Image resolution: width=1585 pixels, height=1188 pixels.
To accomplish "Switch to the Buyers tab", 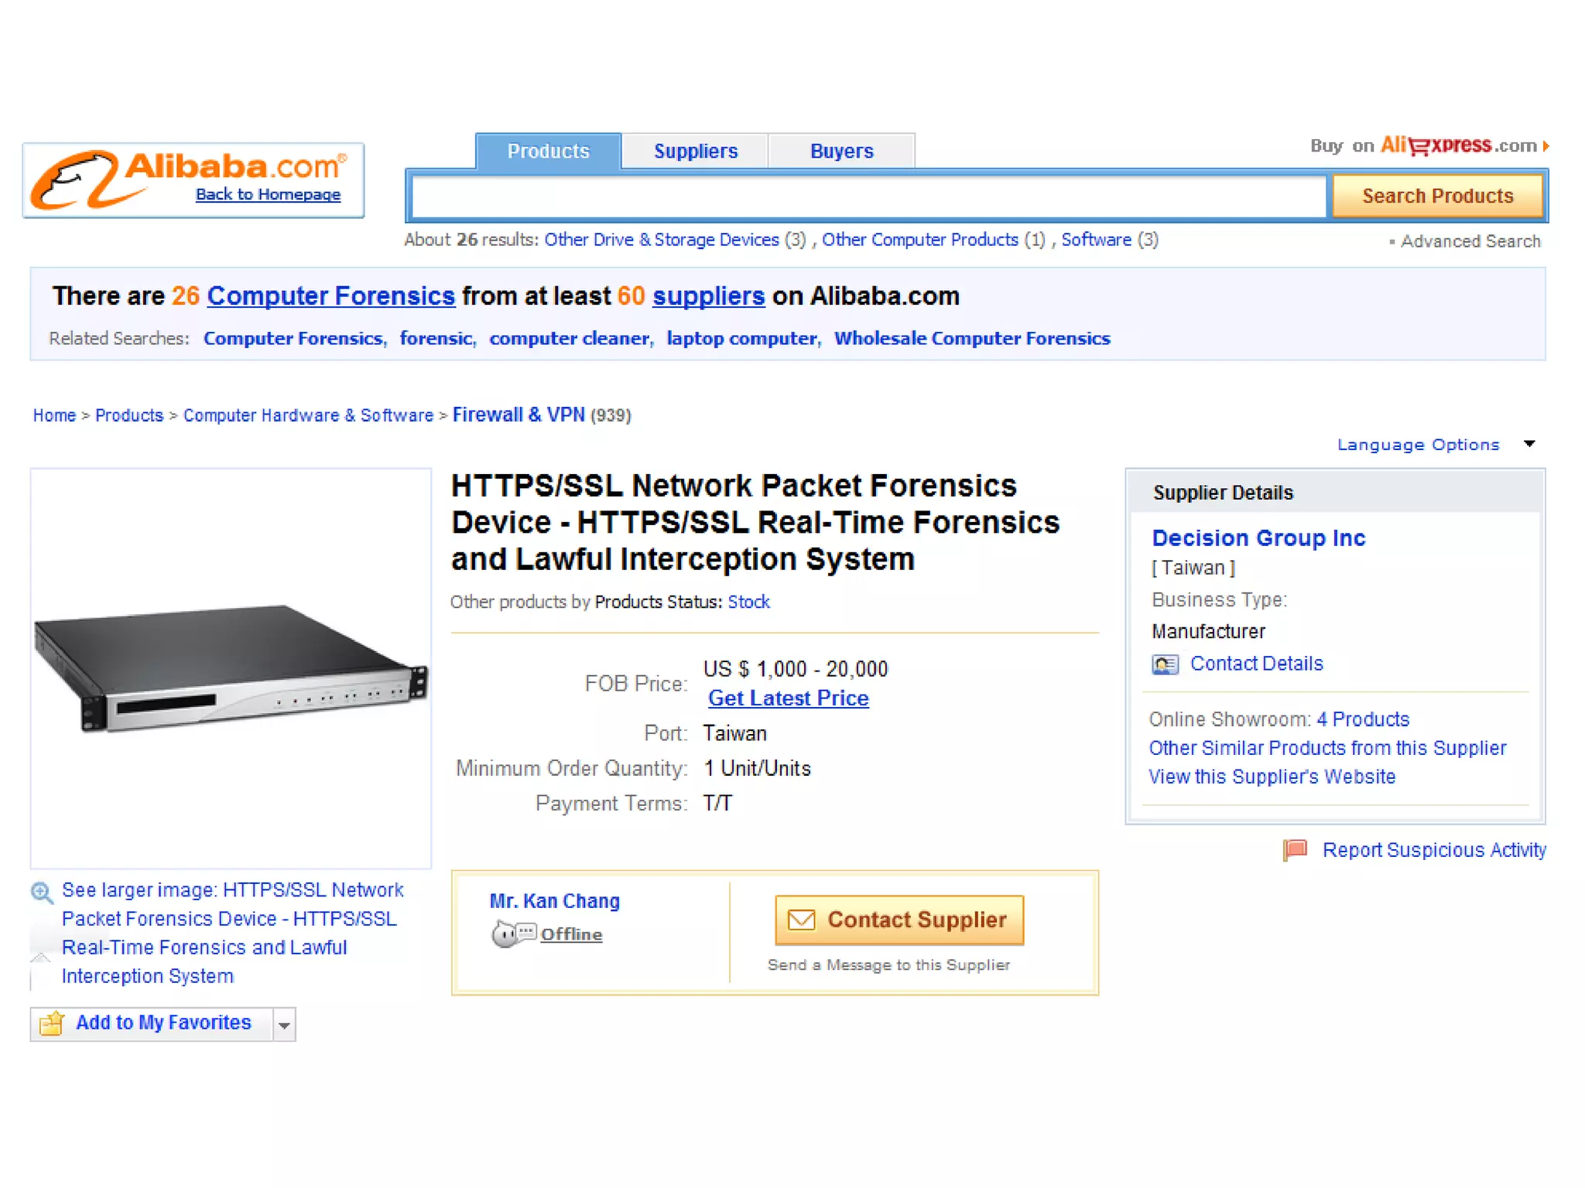I will pyautogui.click(x=841, y=151).
